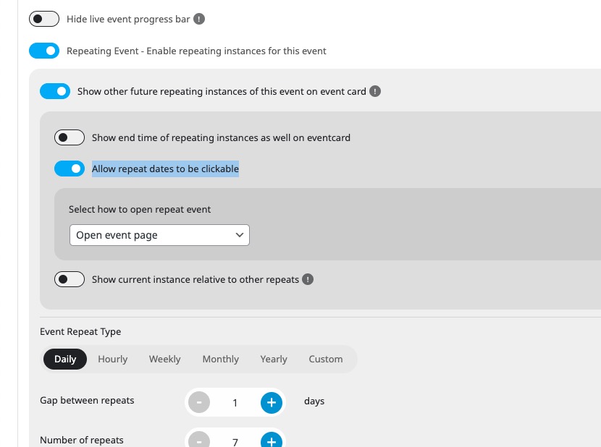Turn off Show other future repeating instances toggle

tap(55, 91)
